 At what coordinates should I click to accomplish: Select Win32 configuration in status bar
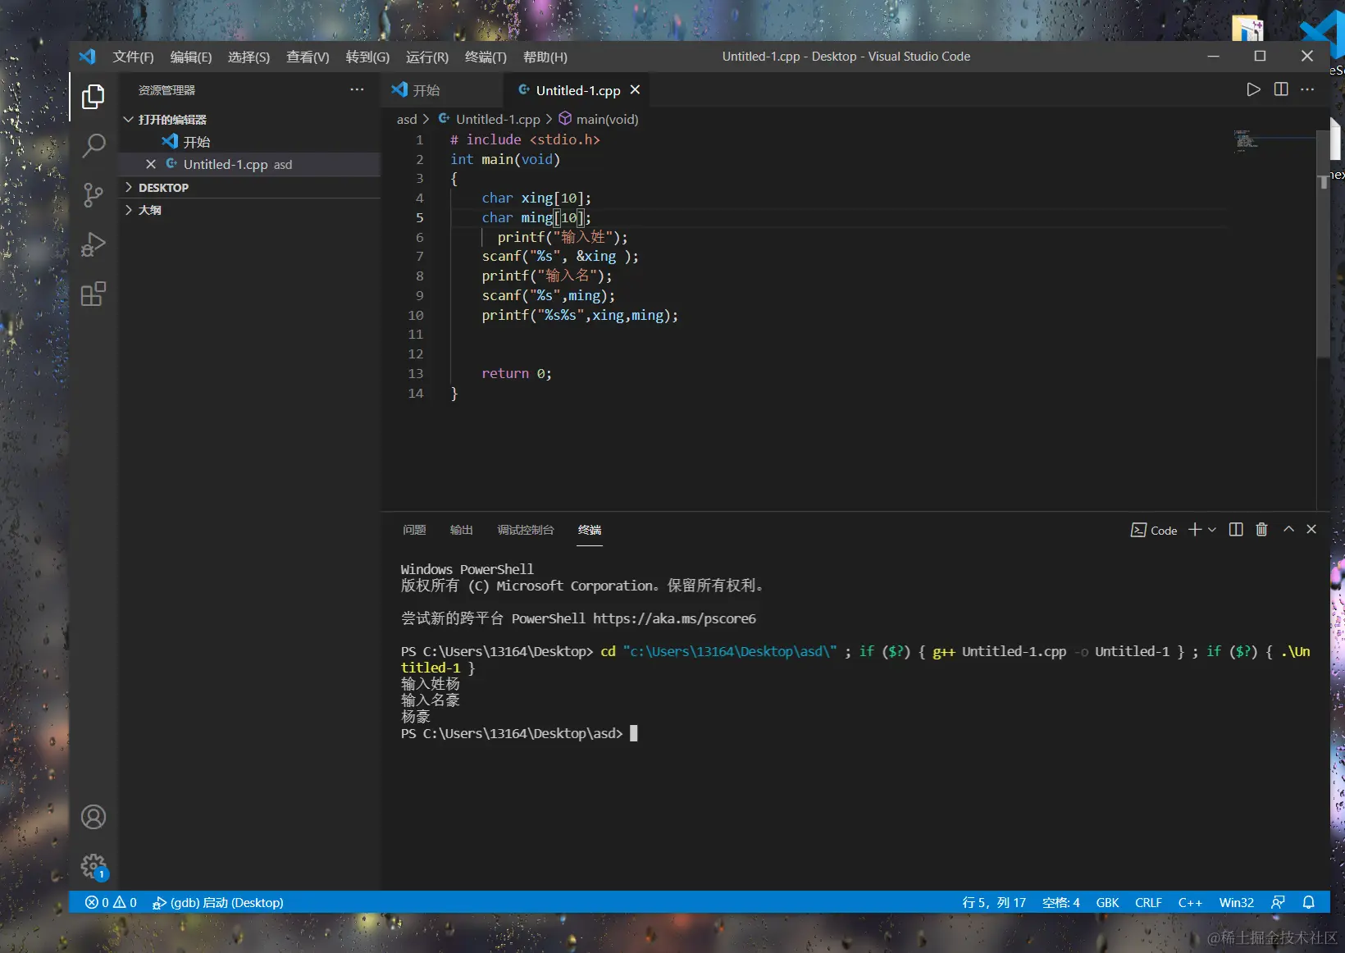(1236, 902)
